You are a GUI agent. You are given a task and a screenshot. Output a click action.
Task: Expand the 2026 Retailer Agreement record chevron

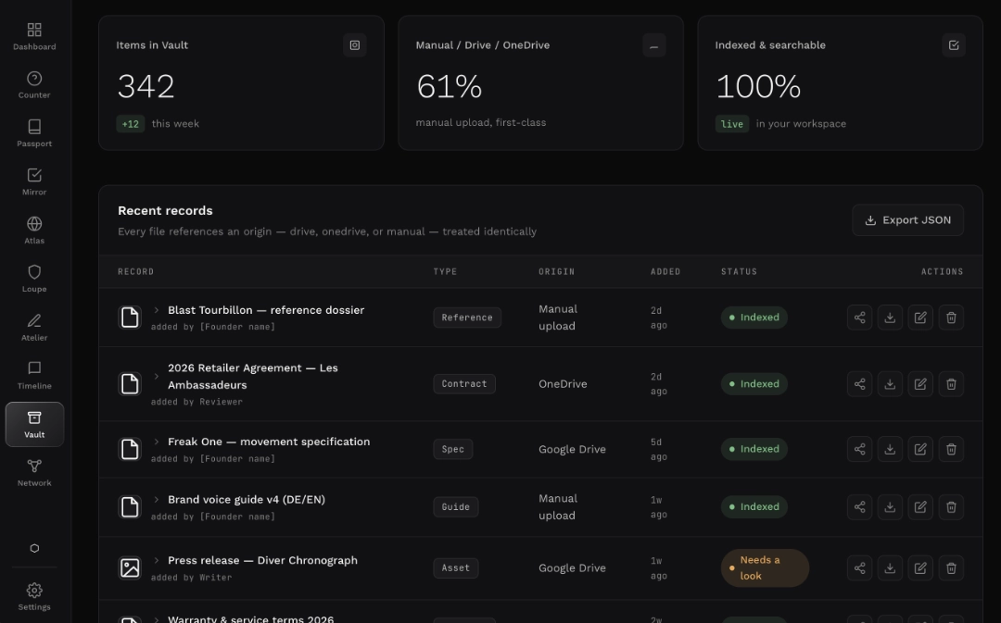coord(157,376)
